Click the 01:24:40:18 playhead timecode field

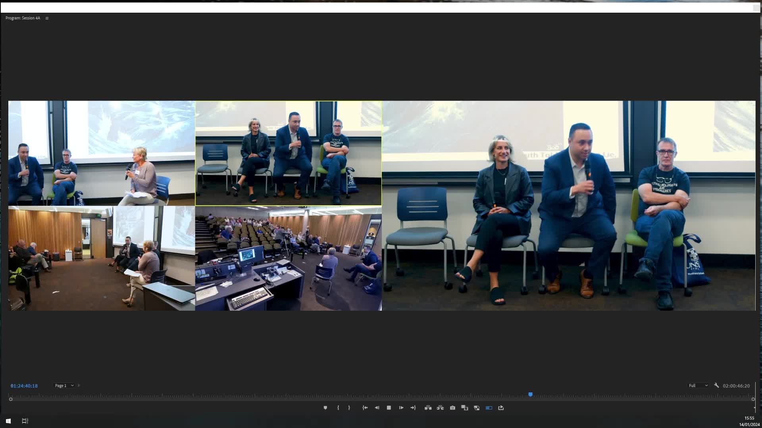tap(24, 386)
